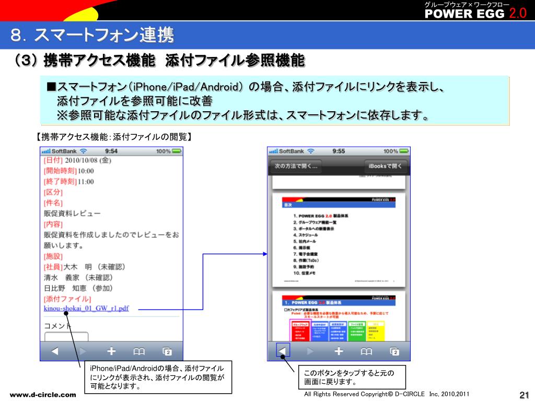Screen dimensions: 535x401
Task: Open tabs icon in left phone toolbar
Action: click(167, 351)
